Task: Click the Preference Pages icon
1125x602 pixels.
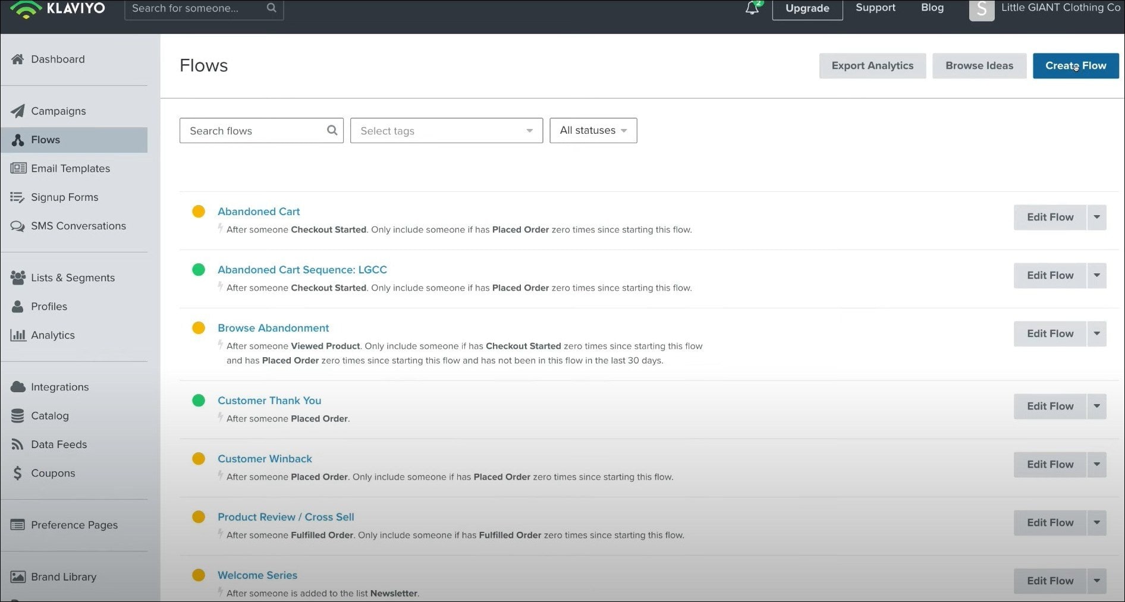Action: tap(18, 525)
